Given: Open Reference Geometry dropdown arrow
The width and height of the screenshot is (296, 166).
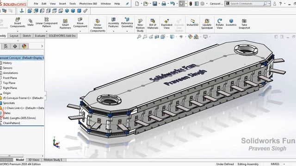Looking at the screenshot, I should [x=127, y=31].
